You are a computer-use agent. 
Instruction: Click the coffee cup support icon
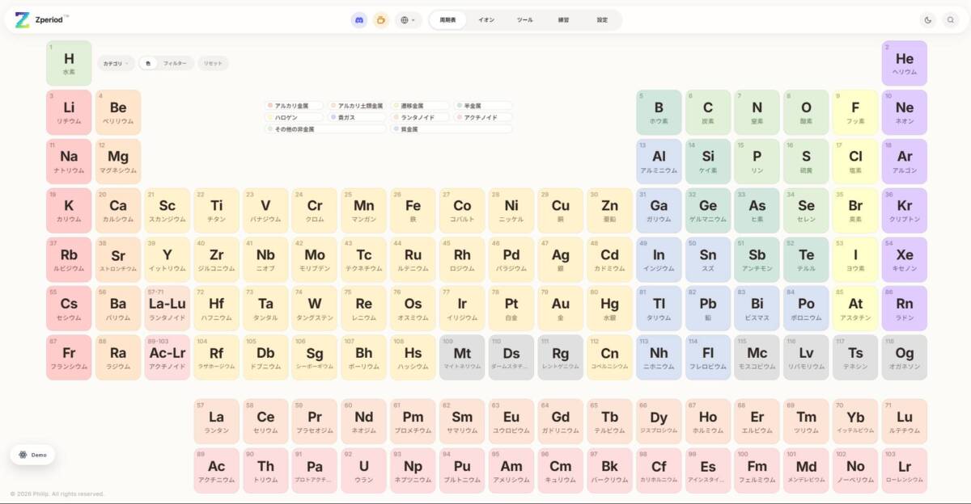tap(381, 20)
